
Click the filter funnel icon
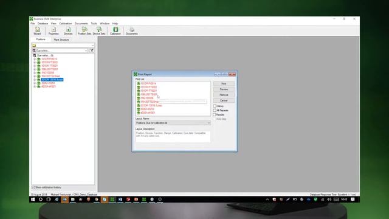coord(92,50)
